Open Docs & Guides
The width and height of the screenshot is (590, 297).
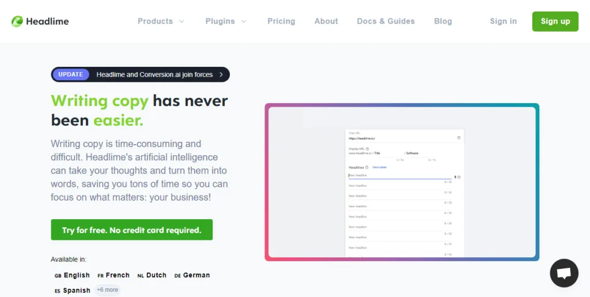pos(385,21)
